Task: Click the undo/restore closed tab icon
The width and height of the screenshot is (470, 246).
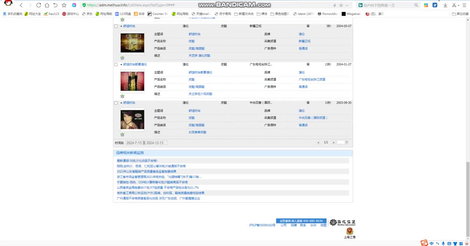Action: pos(55,5)
